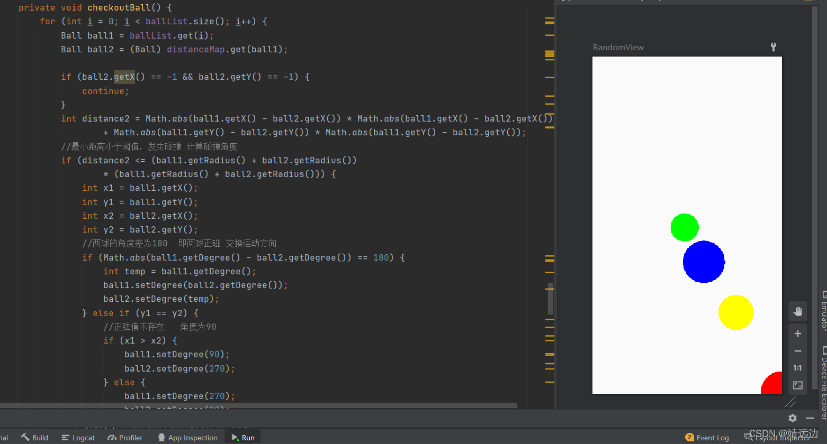827x444 pixels.
Task: Click the comment '//两球的角度差为180' line
Action: click(179, 243)
